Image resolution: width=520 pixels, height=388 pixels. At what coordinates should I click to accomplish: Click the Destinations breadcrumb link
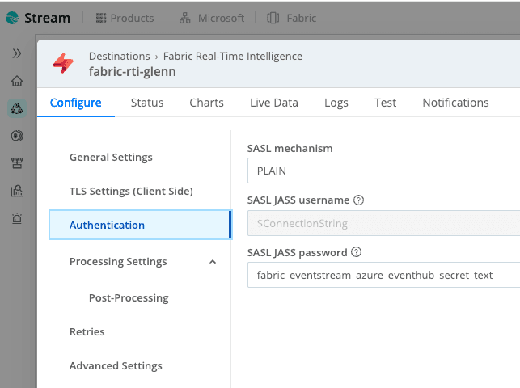click(x=119, y=57)
